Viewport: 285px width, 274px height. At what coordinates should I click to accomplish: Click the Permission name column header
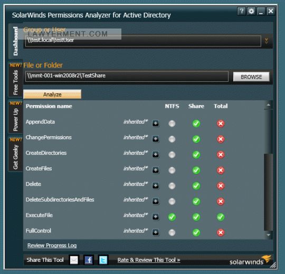click(x=49, y=106)
